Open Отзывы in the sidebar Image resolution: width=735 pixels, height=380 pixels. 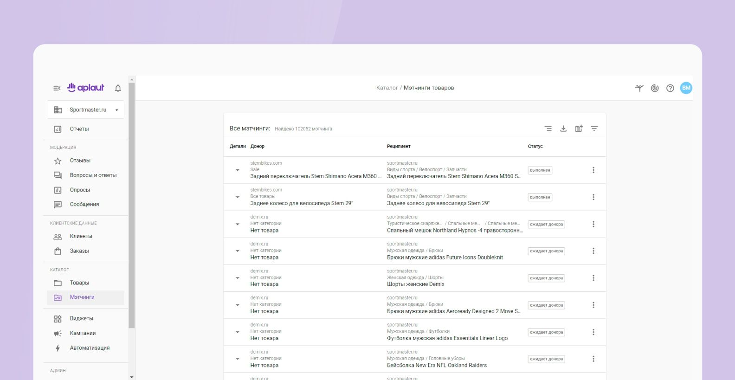(80, 161)
